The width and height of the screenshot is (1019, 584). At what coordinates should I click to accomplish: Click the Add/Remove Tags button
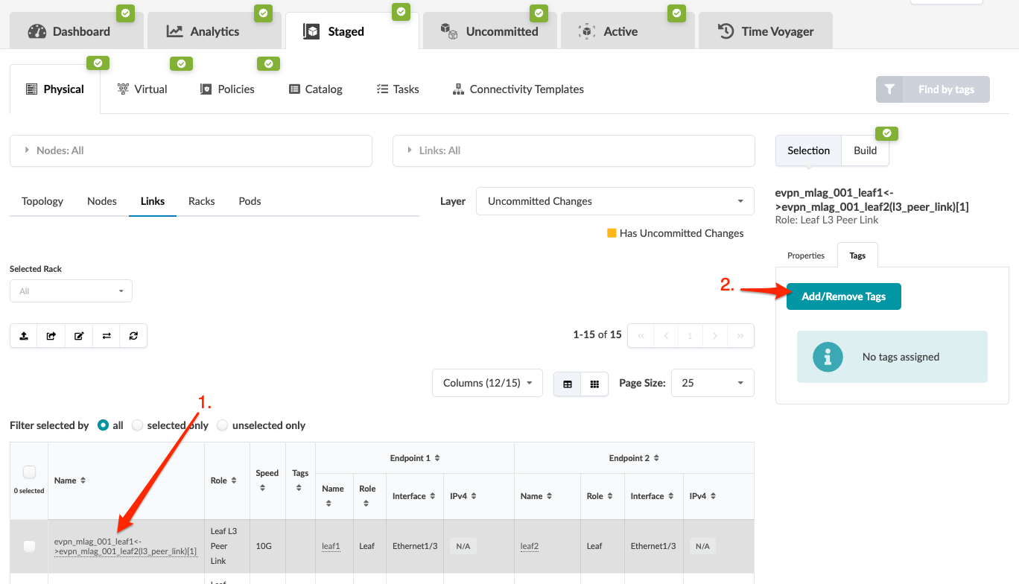[843, 296]
